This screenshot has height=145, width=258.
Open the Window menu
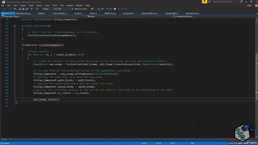(x=79, y=5)
